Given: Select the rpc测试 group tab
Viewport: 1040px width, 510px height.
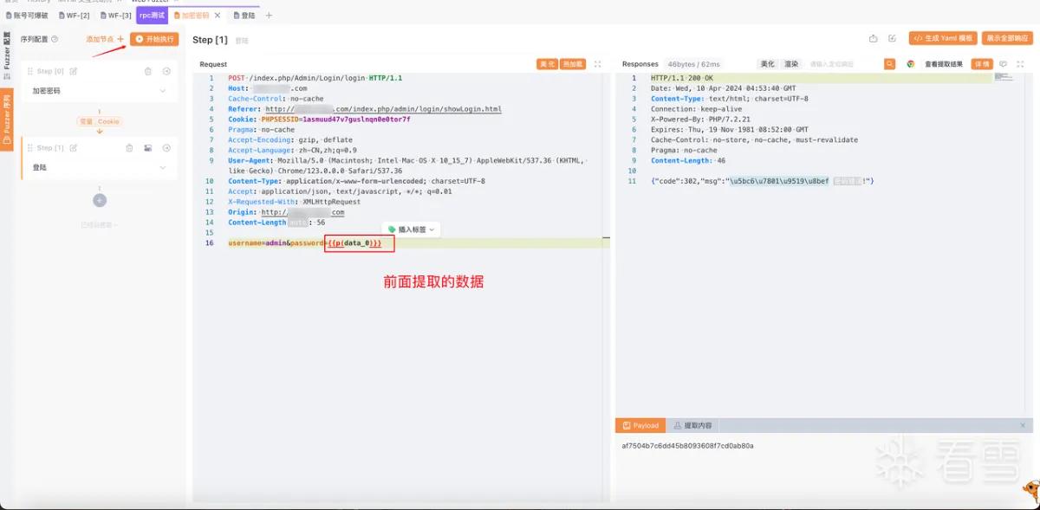Looking at the screenshot, I should 153,16.
